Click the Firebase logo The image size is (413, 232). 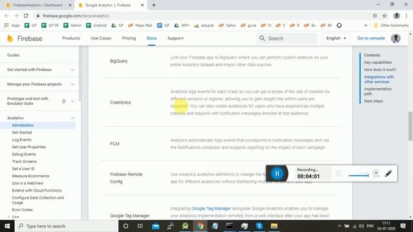pos(25,39)
